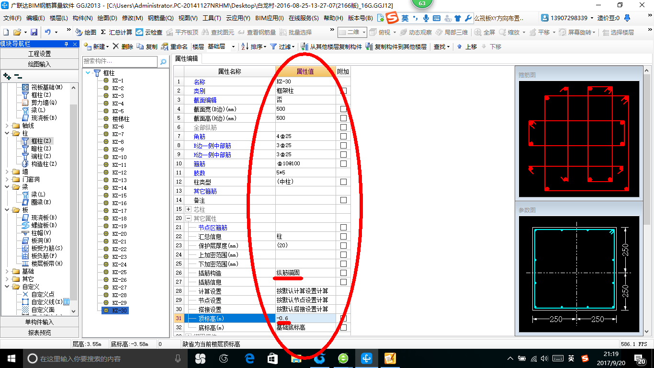Image resolution: width=654 pixels, height=368 pixels.
Task: Click the 搜索构件 search input field
Action: pos(120,61)
